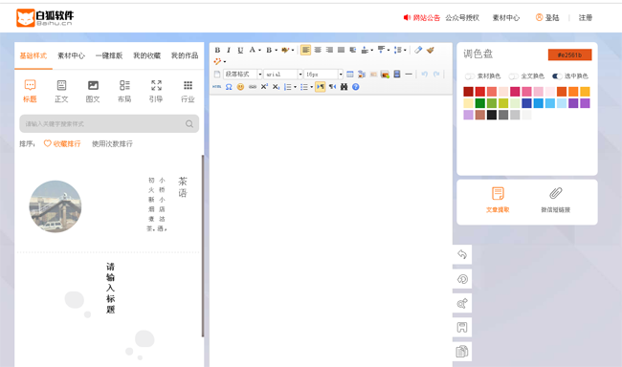
Task: Sort styles by 使用次数排行
Action: (x=112, y=144)
